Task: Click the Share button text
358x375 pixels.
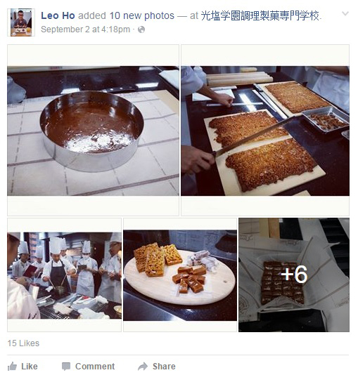Action: tap(164, 367)
